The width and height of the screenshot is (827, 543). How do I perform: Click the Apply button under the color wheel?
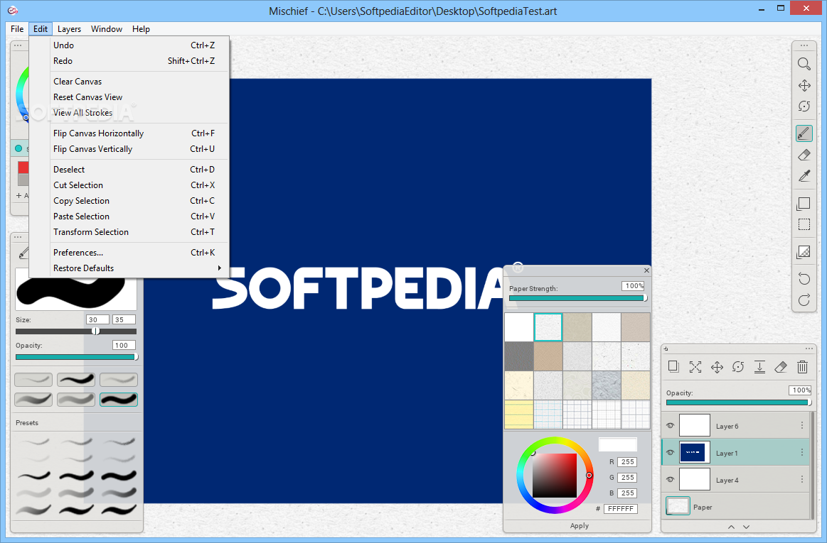[x=579, y=526]
